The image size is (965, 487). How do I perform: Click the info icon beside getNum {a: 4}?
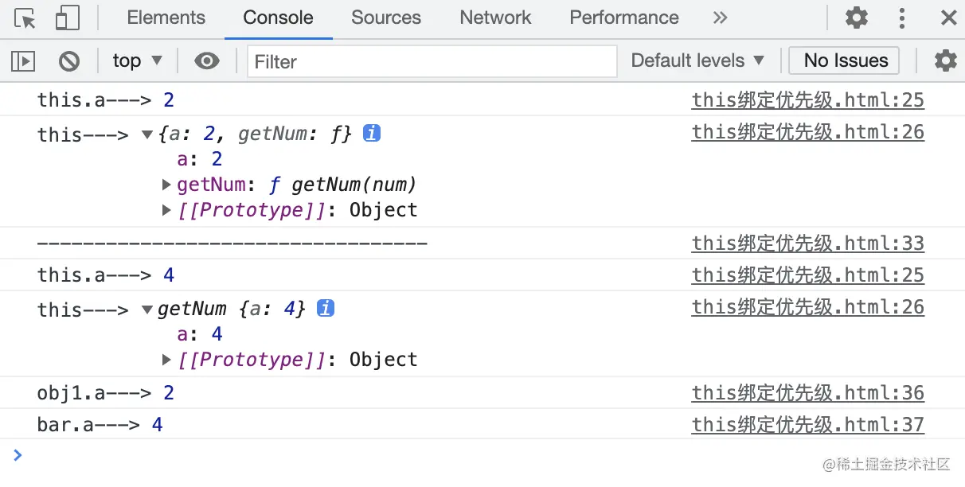[325, 309]
